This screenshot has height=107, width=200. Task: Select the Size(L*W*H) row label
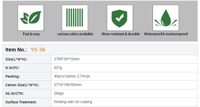point(16,59)
